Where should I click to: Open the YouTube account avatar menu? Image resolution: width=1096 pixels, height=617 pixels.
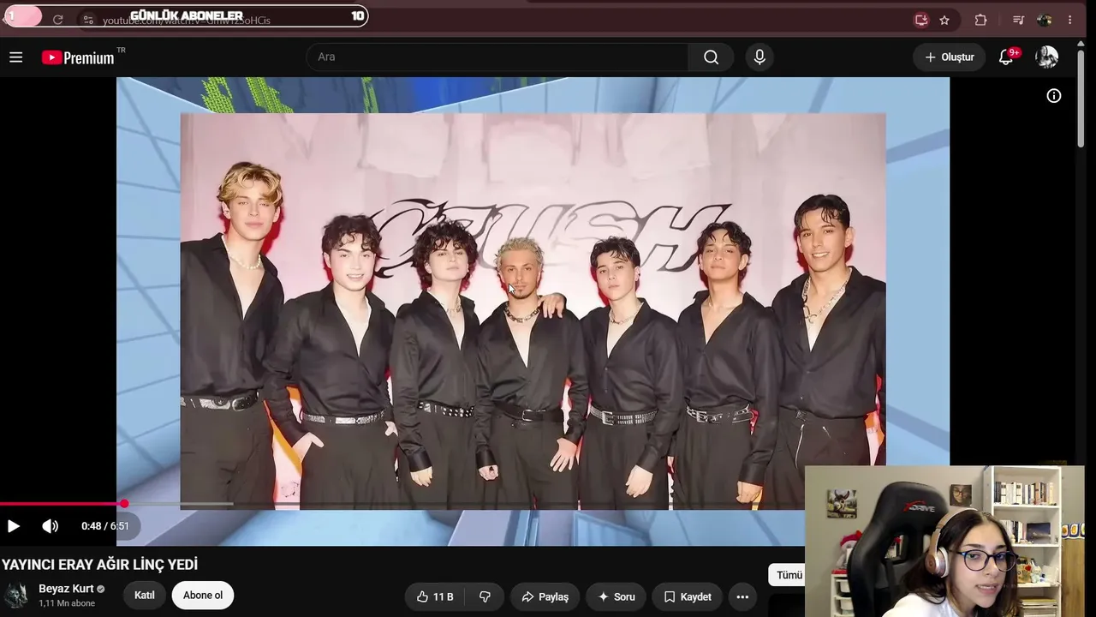tap(1046, 57)
